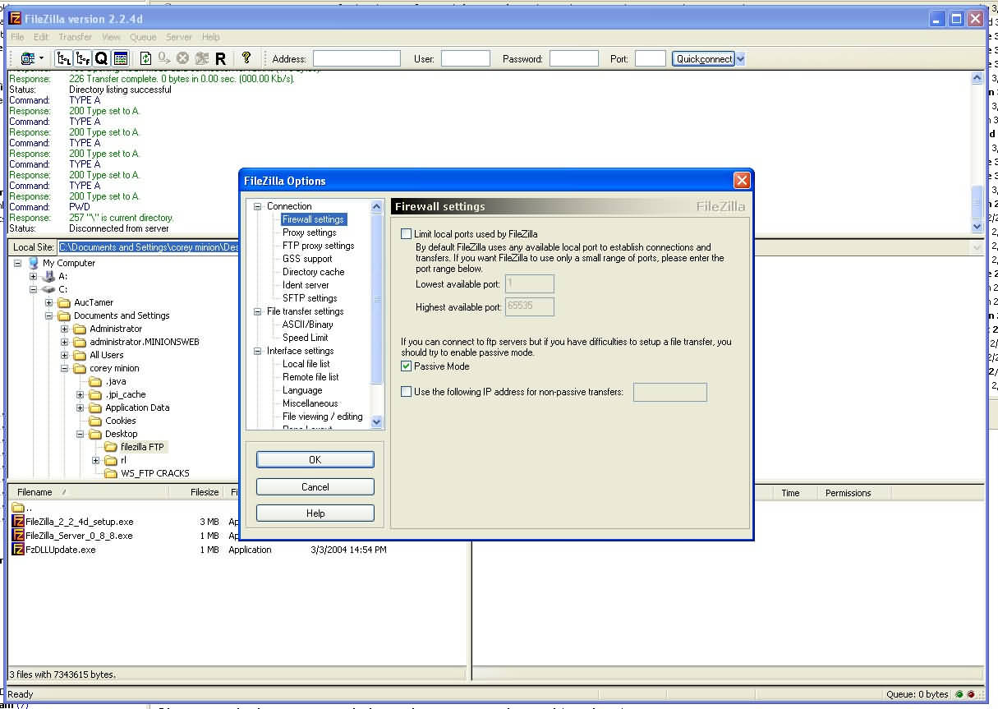Collapse the Connection section in options tree
This screenshot has height=709, width=998.
pos(258,206)
